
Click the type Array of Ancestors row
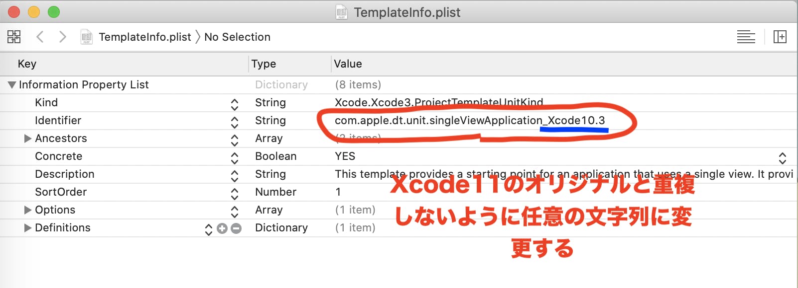coord(269,139)
